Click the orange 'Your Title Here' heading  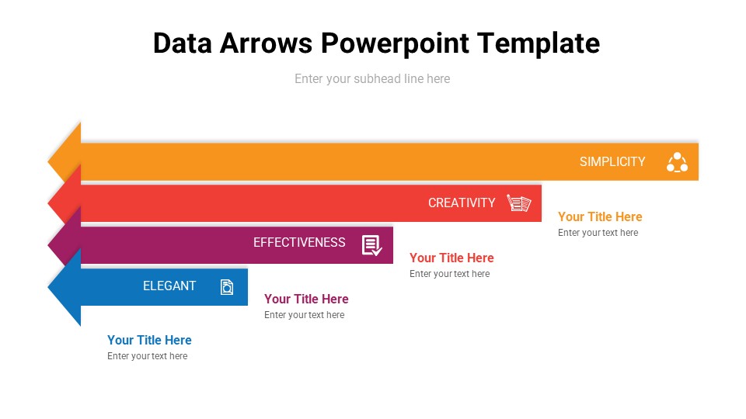coord(600,216)
